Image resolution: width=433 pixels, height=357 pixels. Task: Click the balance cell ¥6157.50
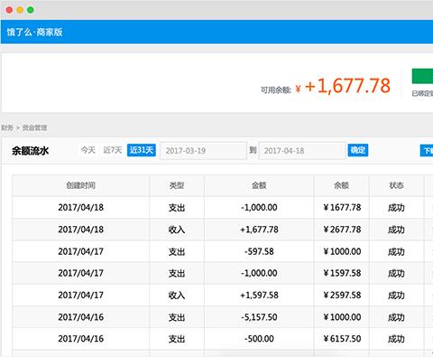[342, 339]
